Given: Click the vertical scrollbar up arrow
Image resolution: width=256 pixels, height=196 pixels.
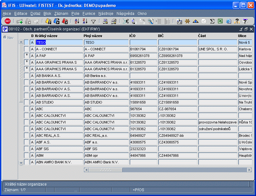Looking at the screenshot, I should pos(21,42).
